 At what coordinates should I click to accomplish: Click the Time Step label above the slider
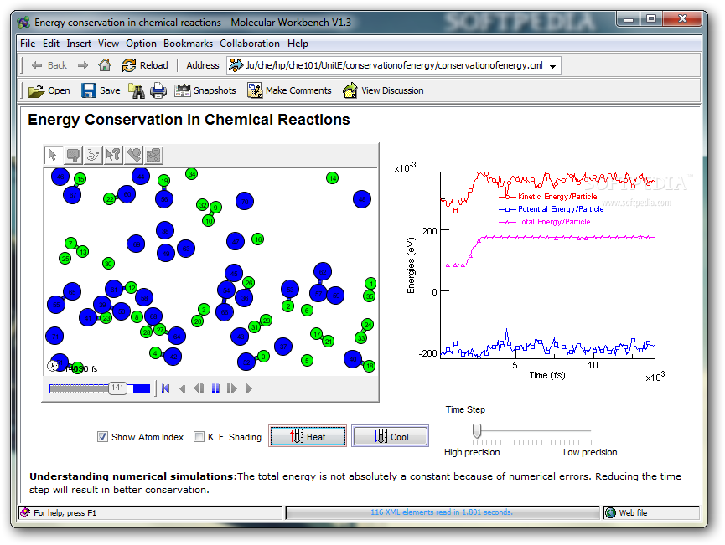[x=465, y=409]
